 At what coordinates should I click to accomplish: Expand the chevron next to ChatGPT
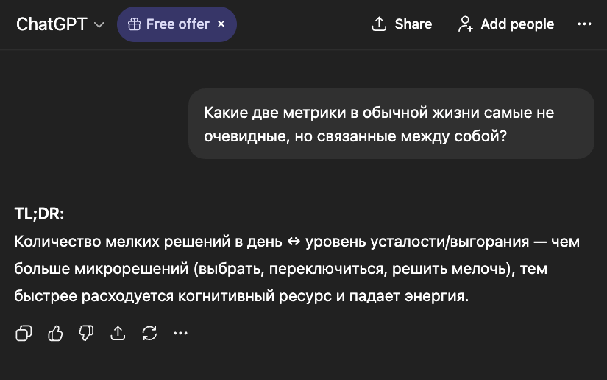[x=99, y=25]
